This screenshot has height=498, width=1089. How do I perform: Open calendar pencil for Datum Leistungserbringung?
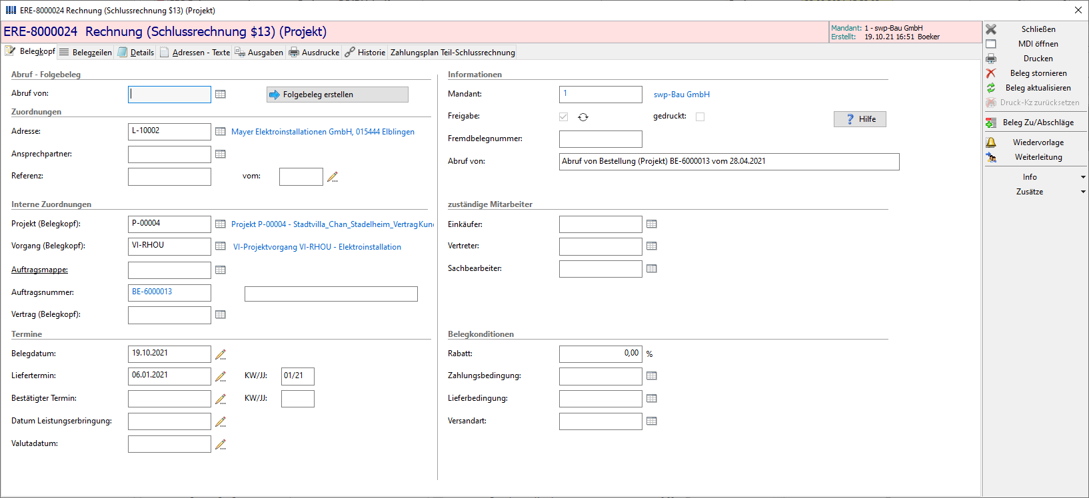221,421
